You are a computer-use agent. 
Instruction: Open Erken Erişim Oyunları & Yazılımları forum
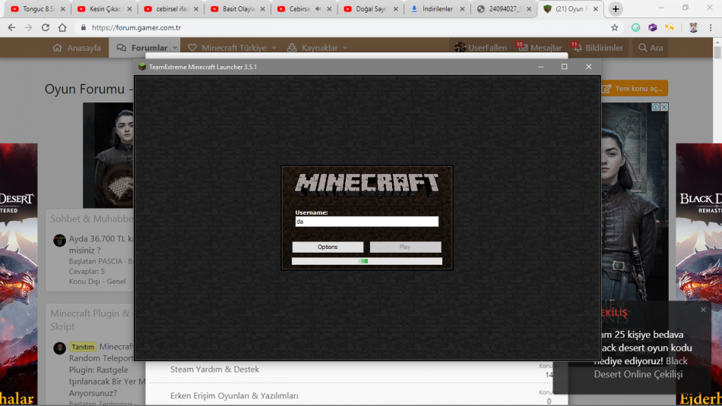[x=234, y=395]
